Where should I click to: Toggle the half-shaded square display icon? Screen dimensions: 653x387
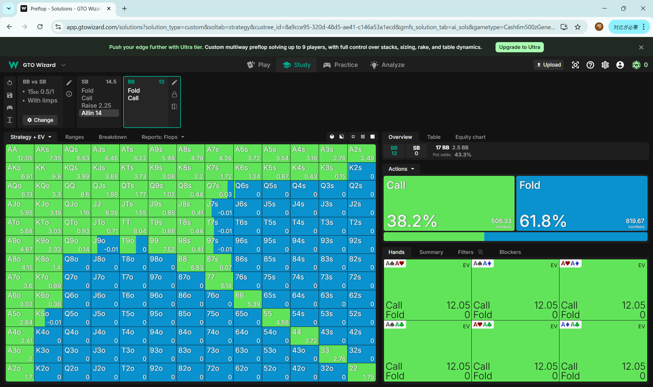click(341, 136)
